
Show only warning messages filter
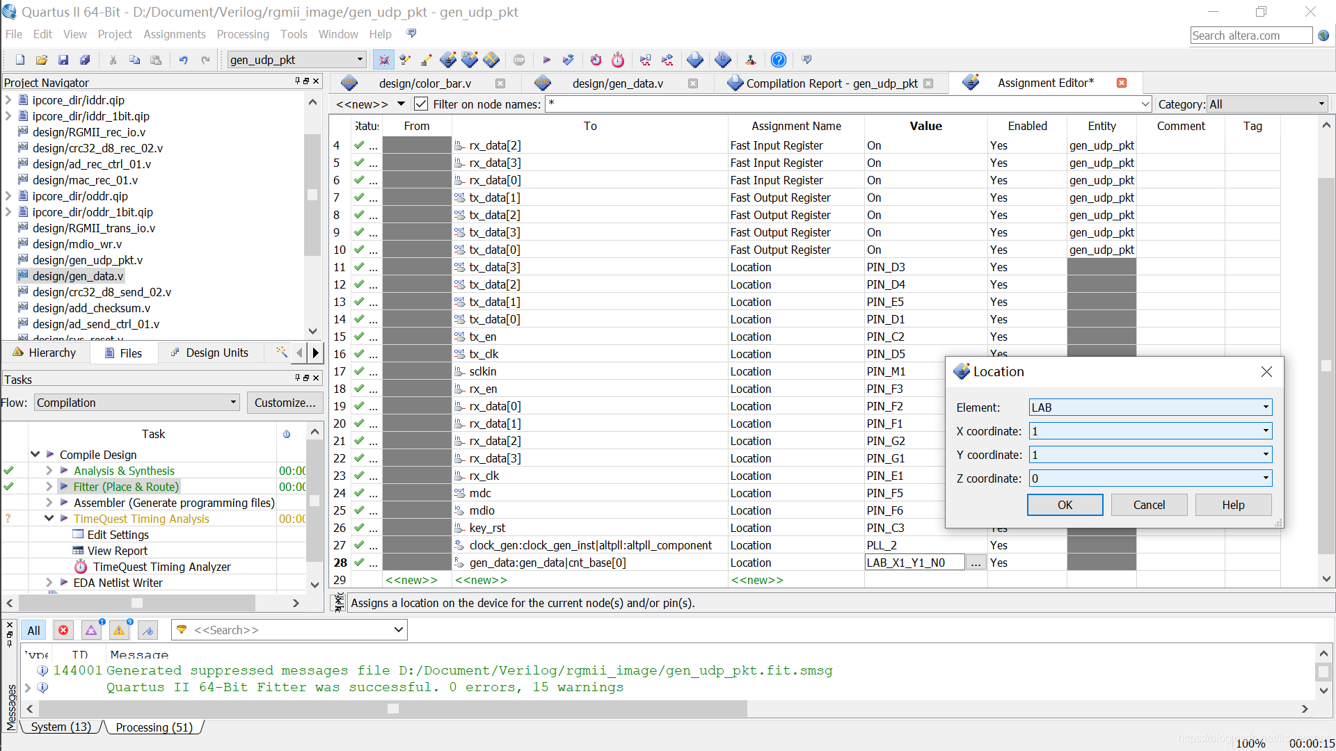coord(119,630)
